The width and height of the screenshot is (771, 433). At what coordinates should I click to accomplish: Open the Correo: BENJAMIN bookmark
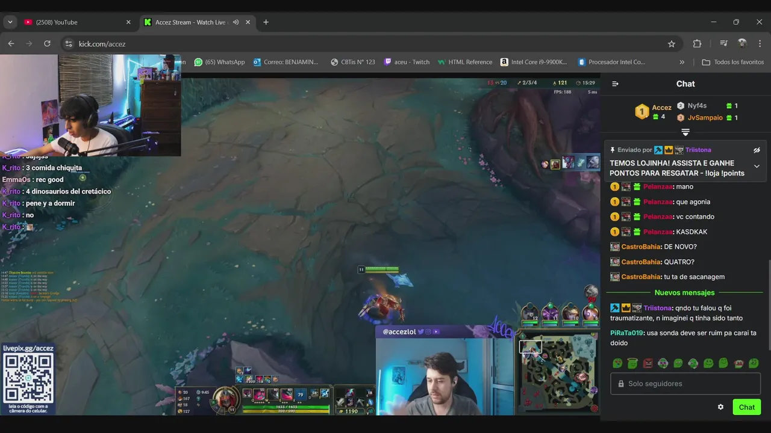[x=286, y=62]
